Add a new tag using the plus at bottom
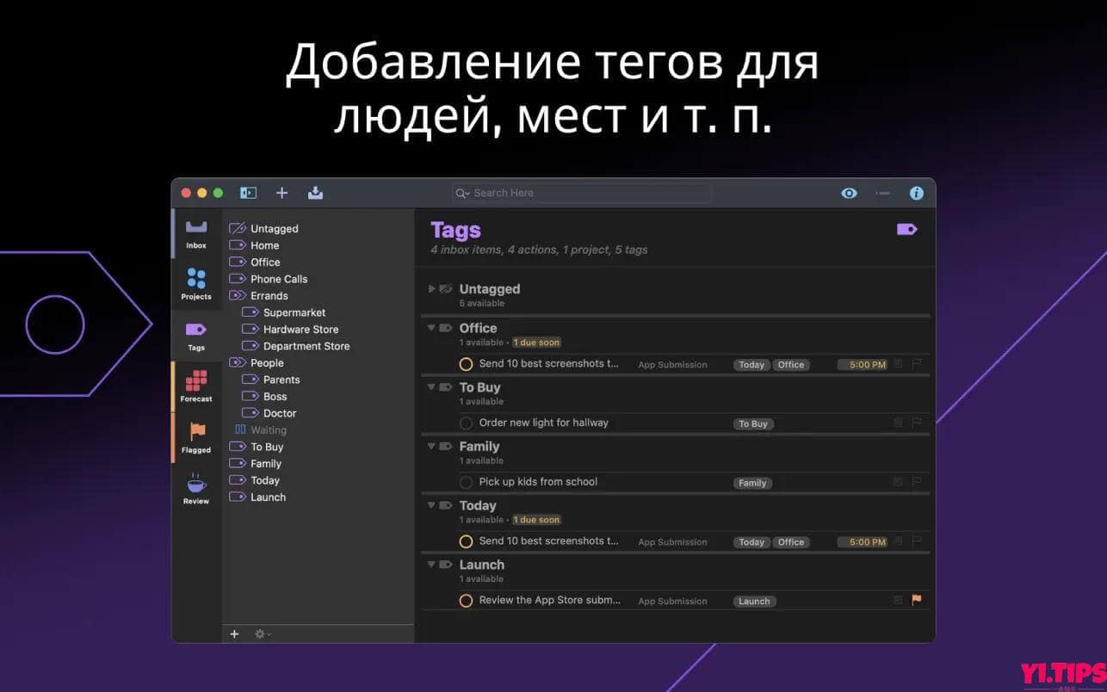Image resolution: width=1107 pixels, height=692 pixels. coord(233,633)
